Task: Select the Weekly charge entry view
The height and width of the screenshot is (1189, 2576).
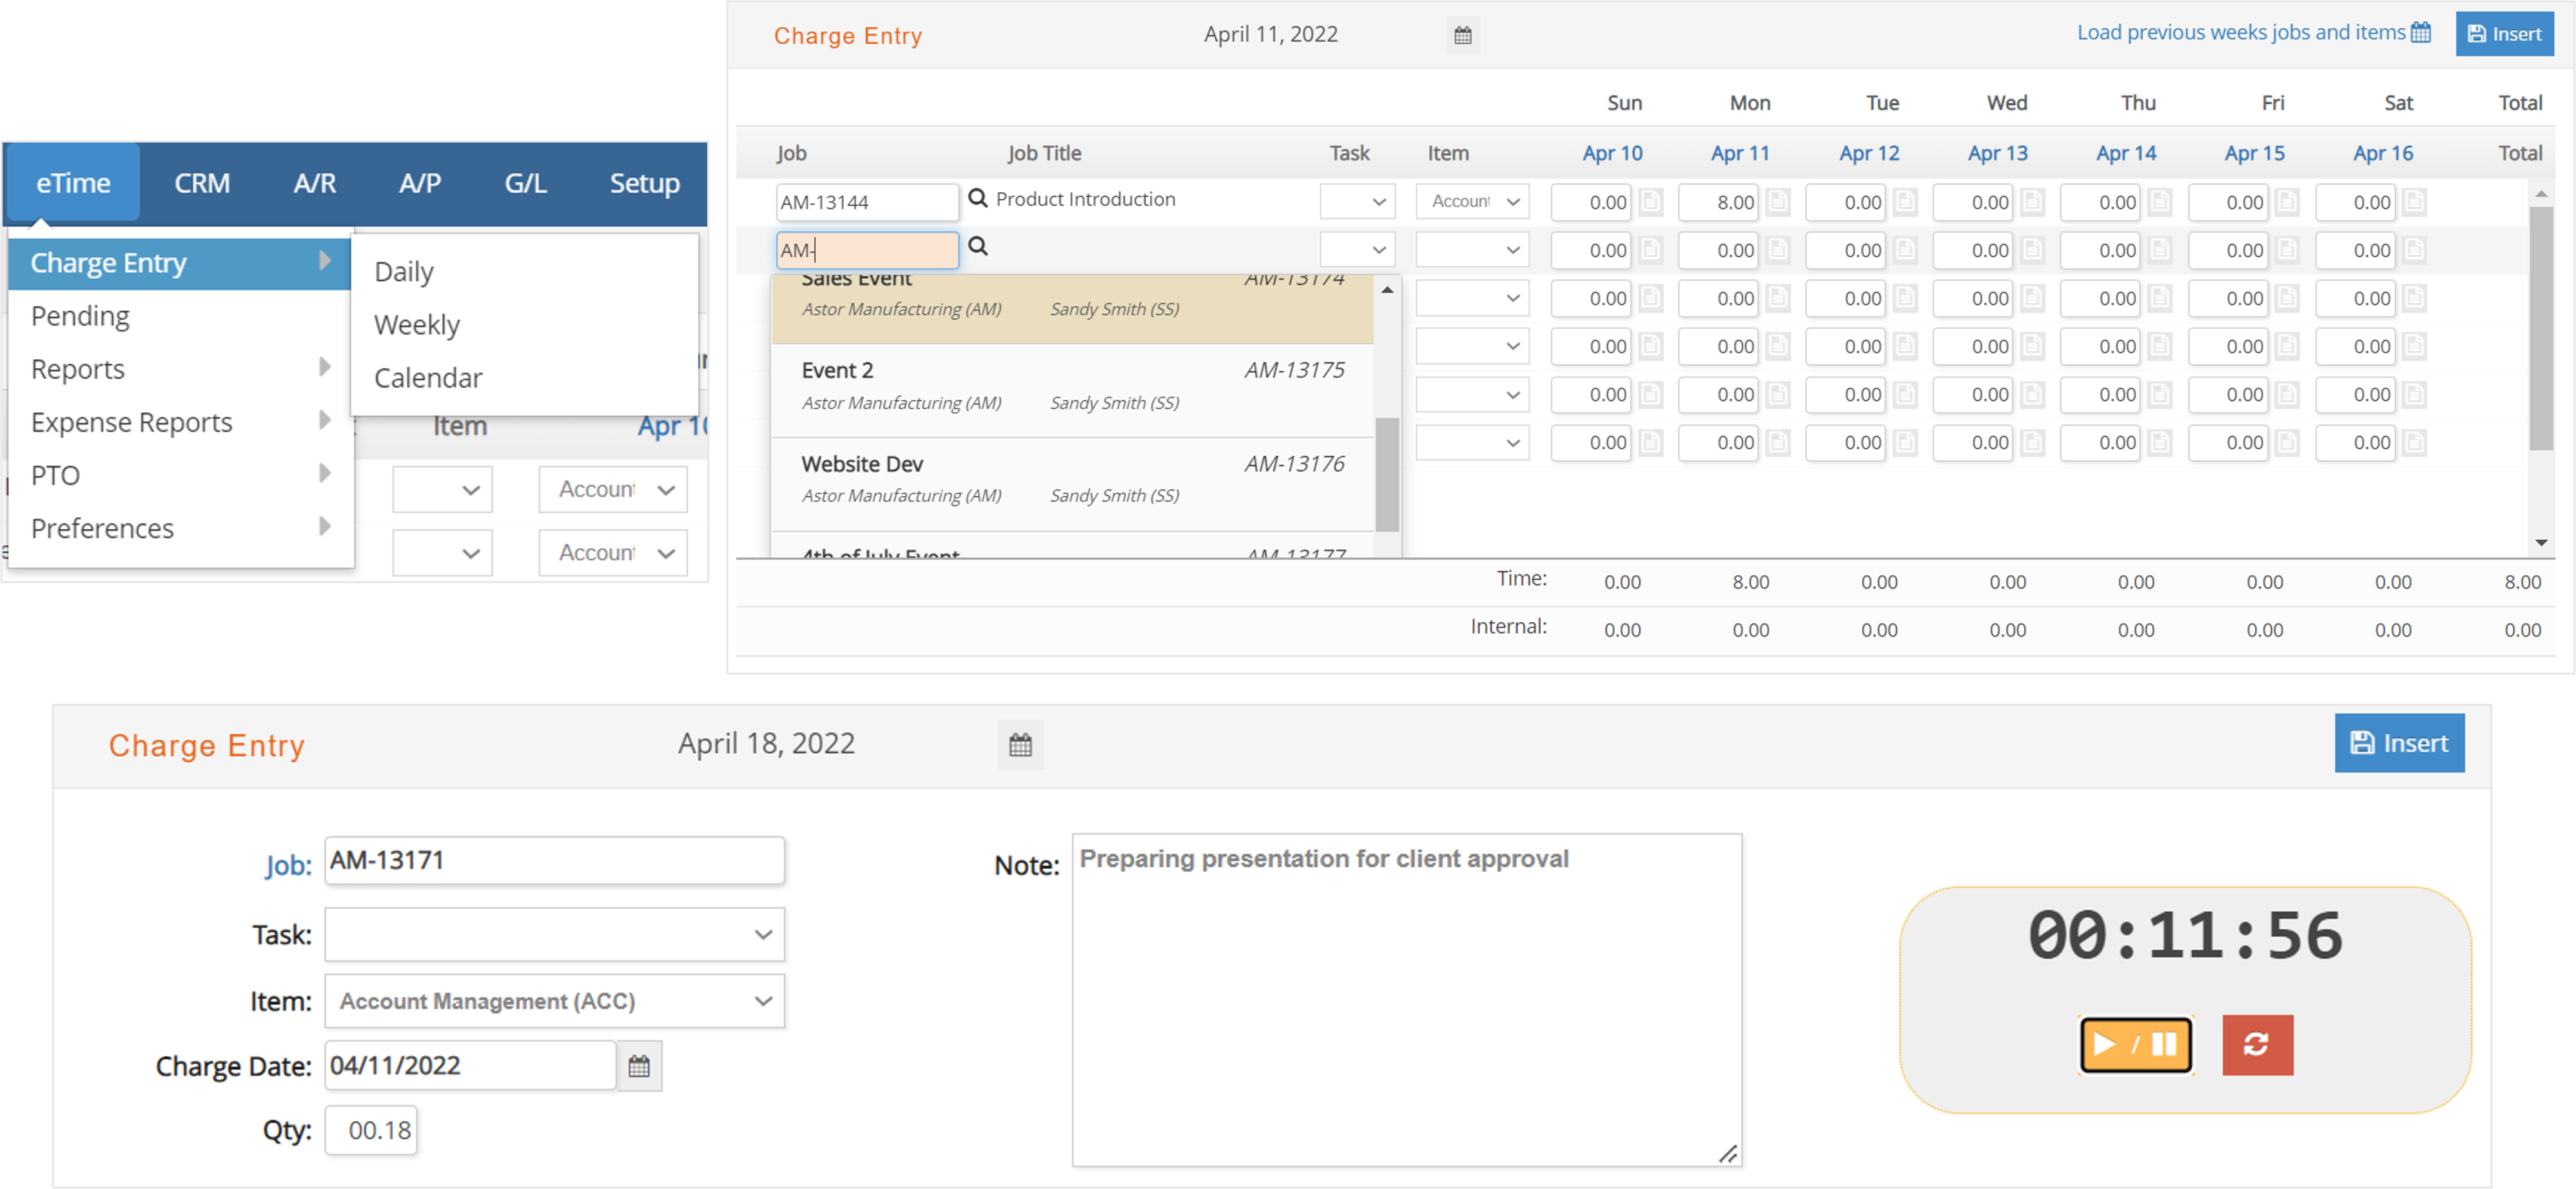Action: point(416,324)
